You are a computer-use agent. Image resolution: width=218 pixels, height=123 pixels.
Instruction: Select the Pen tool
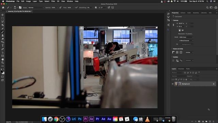click(x=2, y=49)
